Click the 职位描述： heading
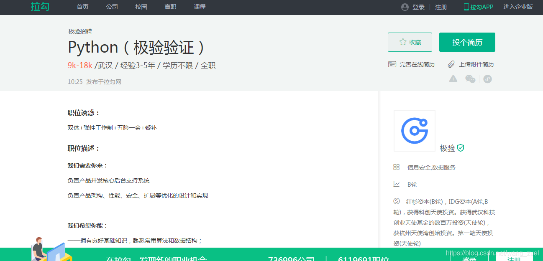 pos(84,148)
